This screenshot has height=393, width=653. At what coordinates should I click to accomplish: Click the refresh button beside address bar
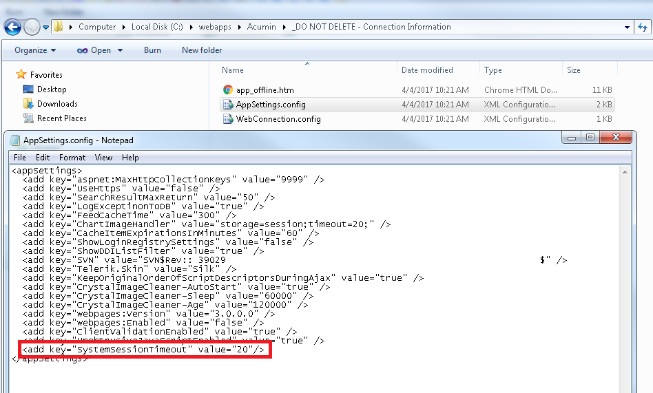point(643,28)
